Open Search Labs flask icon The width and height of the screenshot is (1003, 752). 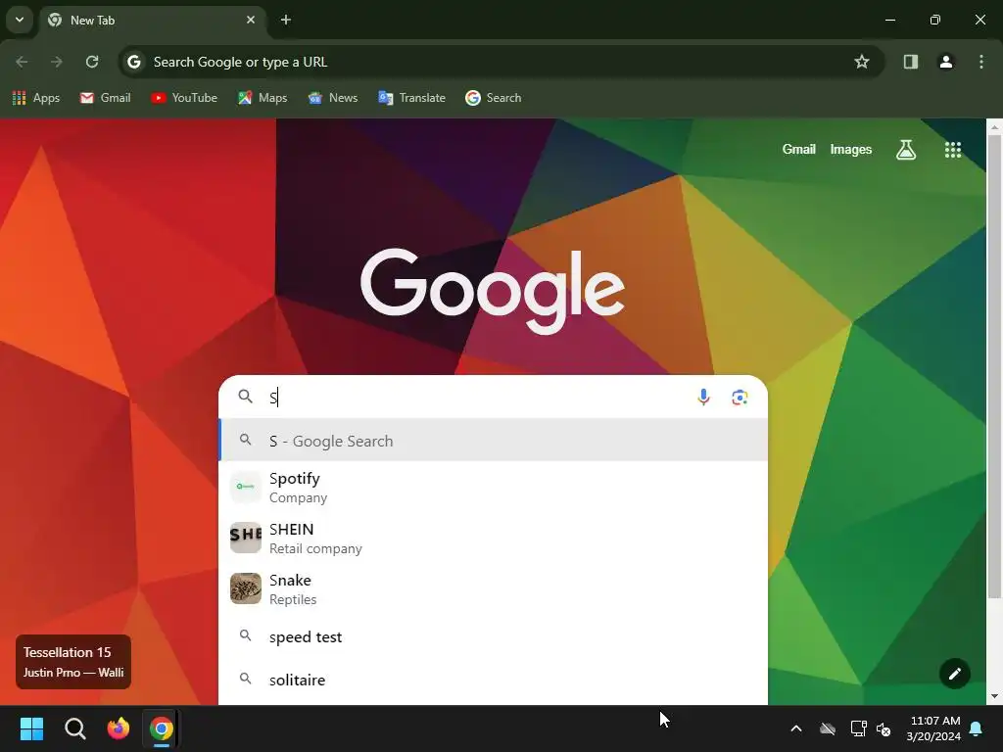click(906, 150)
